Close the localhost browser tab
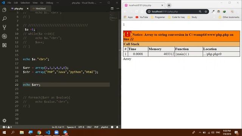The height and width of the screenshot is (136, 242). [162, 5]
